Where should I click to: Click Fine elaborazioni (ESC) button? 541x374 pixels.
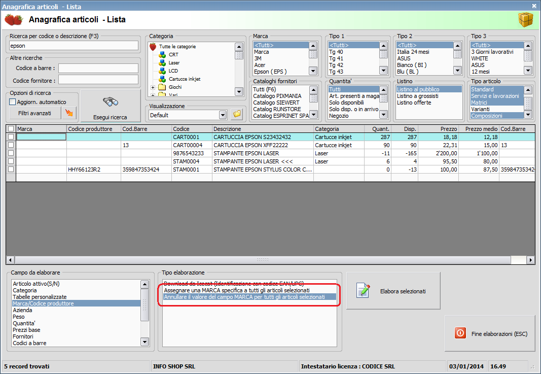pos(490,333)
